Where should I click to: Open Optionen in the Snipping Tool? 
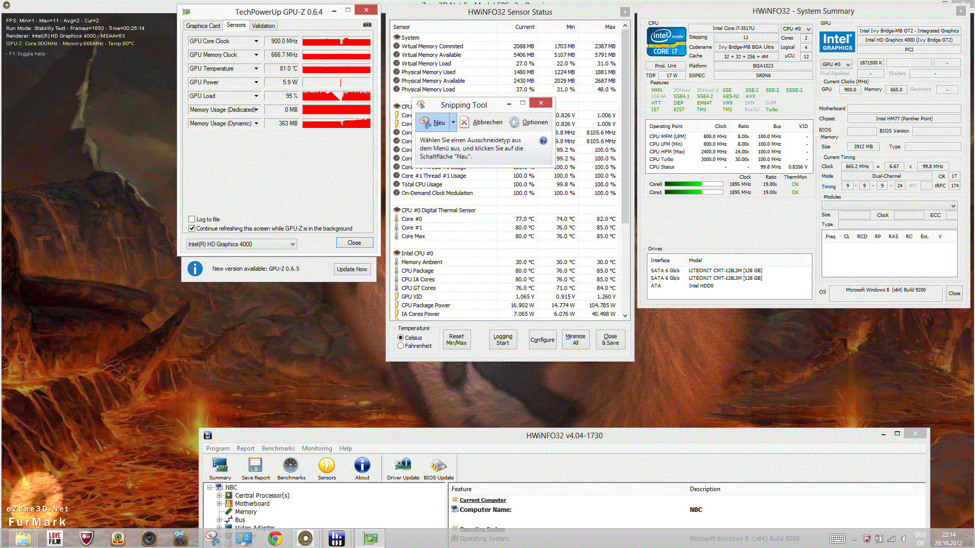coord(528,122)
